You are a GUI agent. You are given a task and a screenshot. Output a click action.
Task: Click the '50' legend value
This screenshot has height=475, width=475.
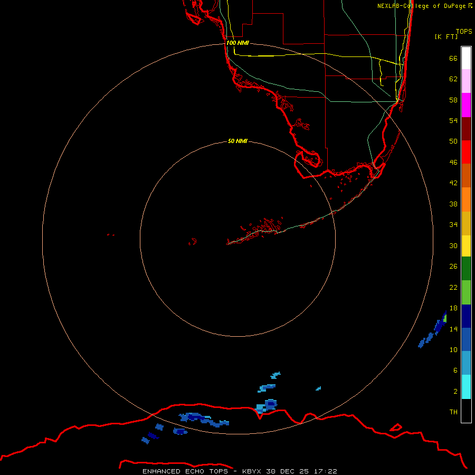453,141
